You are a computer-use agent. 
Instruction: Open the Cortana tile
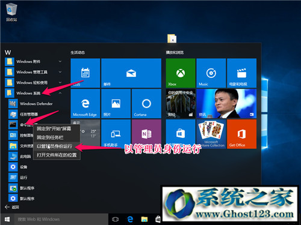(x=146, y=104)
